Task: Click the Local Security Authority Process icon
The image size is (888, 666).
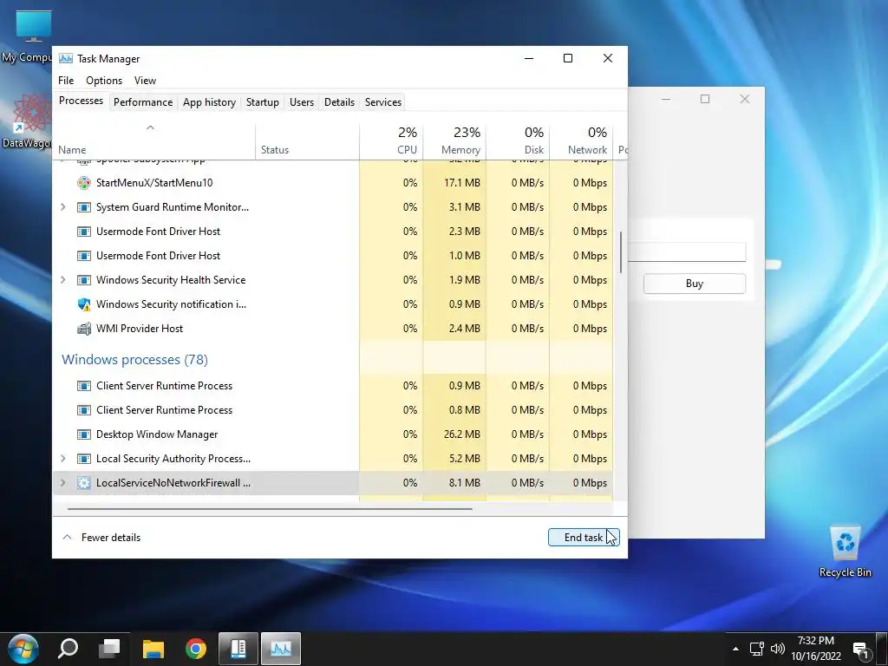Action: (x=84, y=459)
